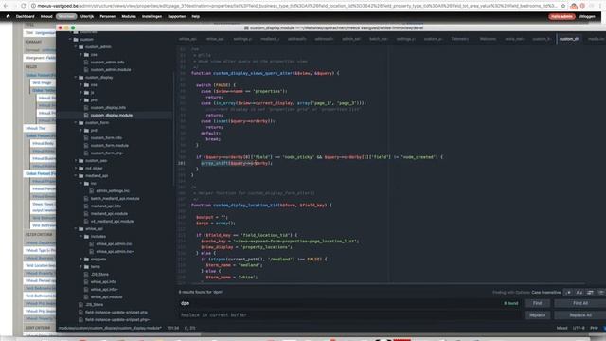Collapse the custom_display folder
Viewport: 606px width, 341px height.
tap(76, 78)
